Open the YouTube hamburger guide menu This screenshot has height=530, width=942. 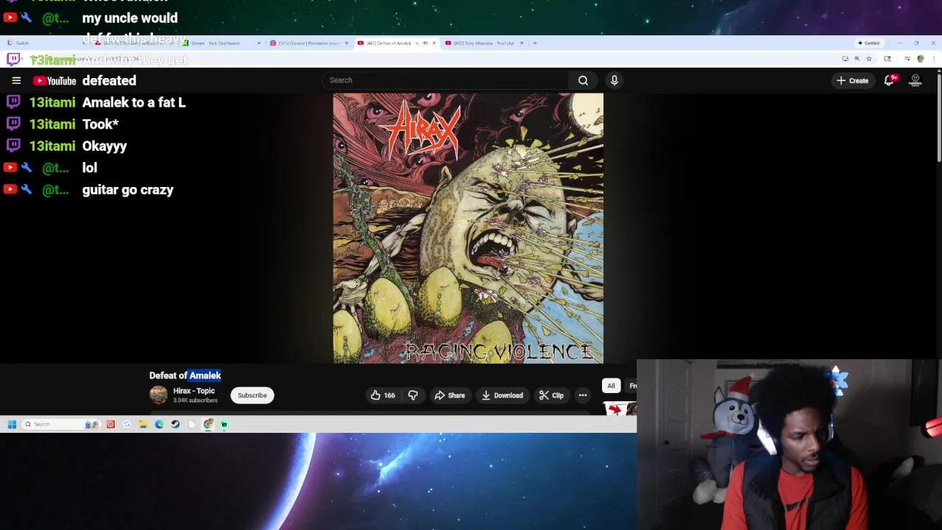16,80
